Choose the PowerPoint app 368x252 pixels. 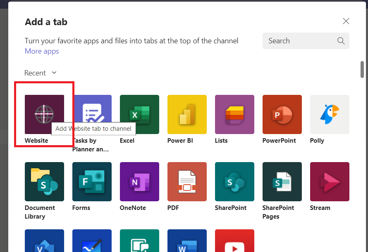click(282, 114)
